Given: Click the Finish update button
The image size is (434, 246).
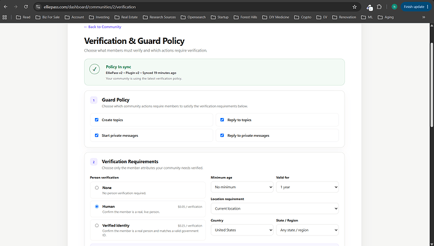Looking at the screenshot, I should [416, 7].
